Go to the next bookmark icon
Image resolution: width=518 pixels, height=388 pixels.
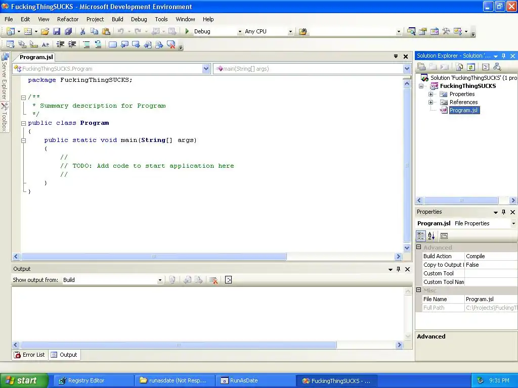point(136,44)
